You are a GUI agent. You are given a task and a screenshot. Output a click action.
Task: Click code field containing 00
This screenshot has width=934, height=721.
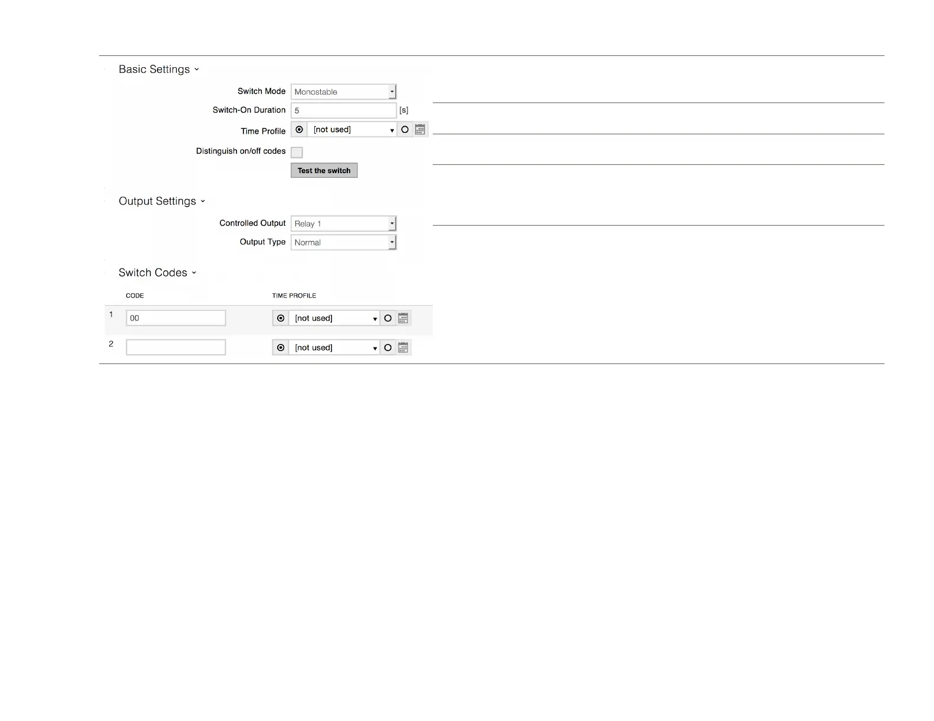[176, 318]
